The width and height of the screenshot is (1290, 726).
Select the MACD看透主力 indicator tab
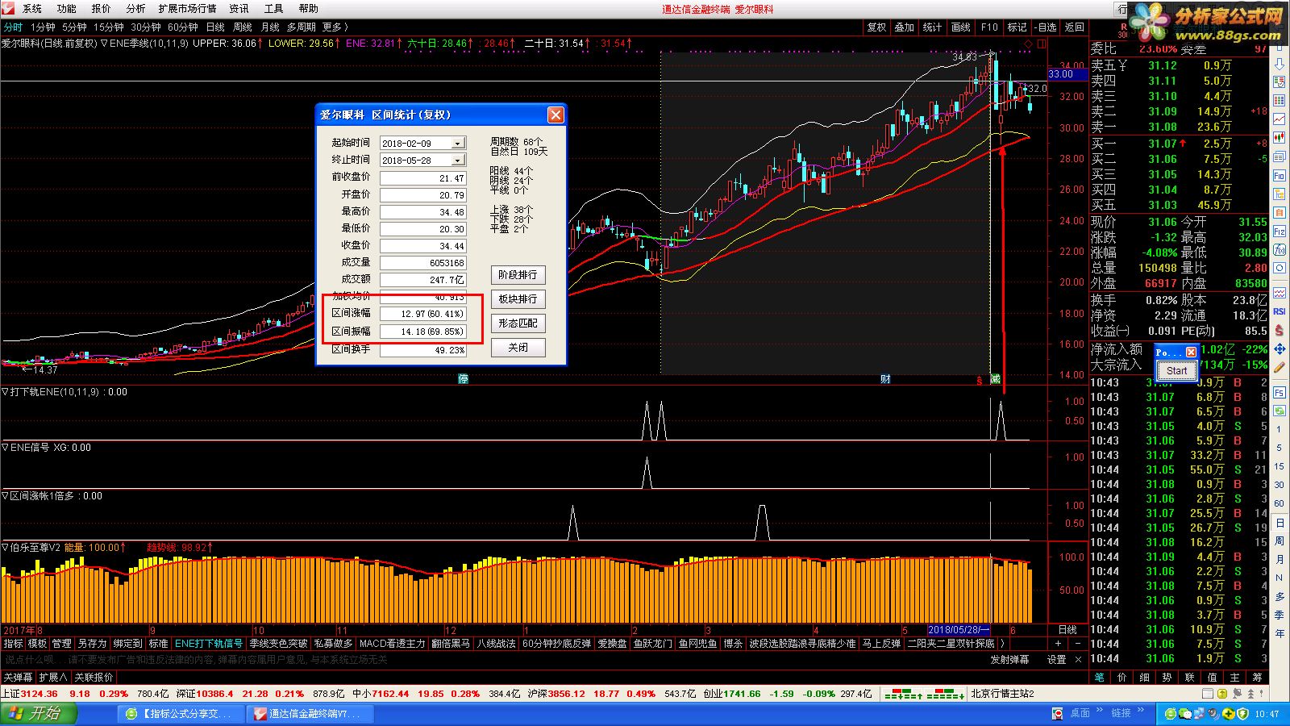[392, 644]
